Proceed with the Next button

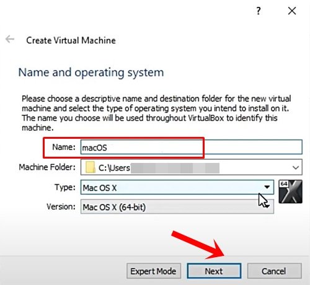pyautogui.click(x=214, y=271)
